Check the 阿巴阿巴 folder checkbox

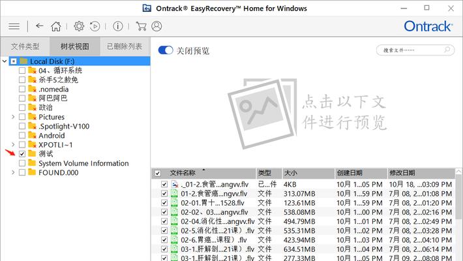click(x=22, y=98)
